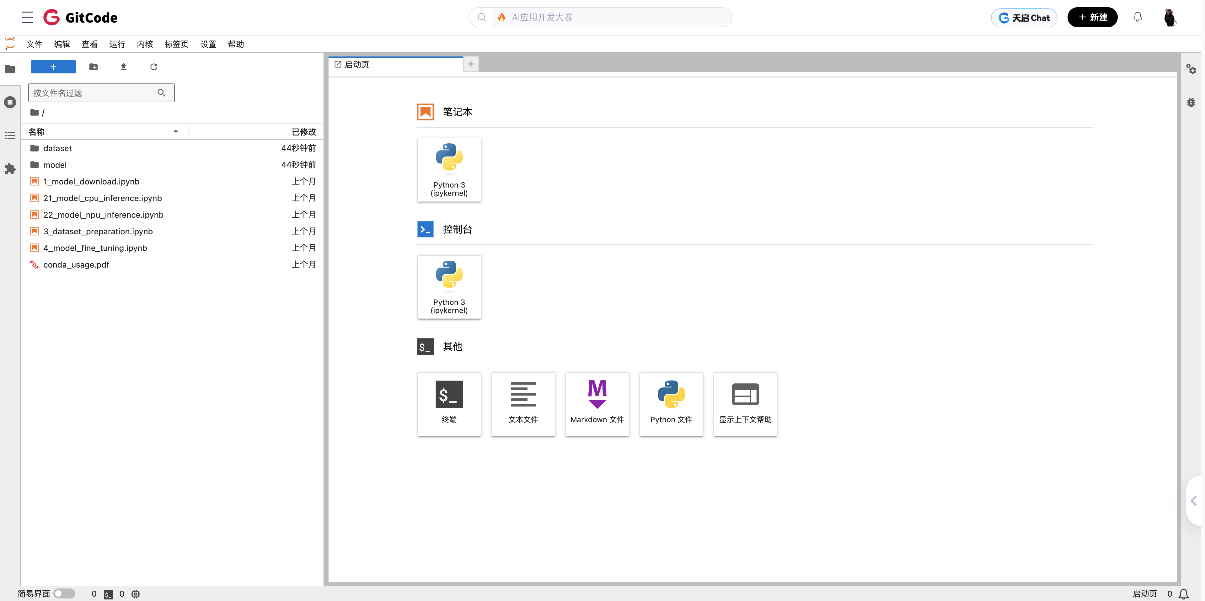Refresh the file browser list
Viewport: 1205px width, 601px height.
153,67
